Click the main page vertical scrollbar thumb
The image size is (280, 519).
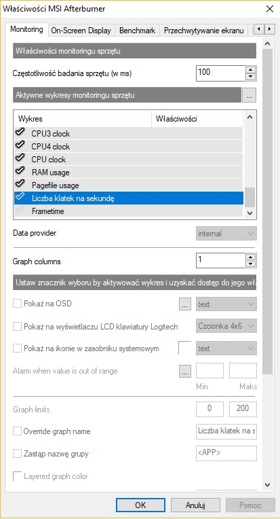(268, 212)
